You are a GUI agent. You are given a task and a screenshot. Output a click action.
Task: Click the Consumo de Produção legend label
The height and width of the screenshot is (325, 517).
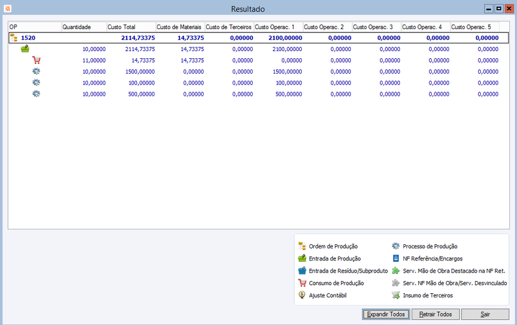[336, 283]
